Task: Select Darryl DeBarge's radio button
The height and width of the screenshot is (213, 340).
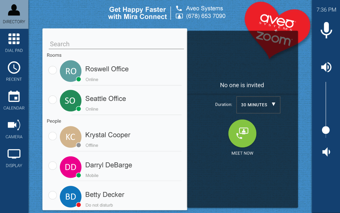Action: click(x=52, y=166)
